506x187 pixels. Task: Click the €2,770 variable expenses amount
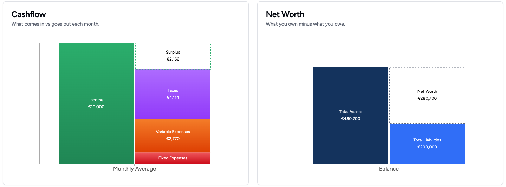click(x=173, y=139)
